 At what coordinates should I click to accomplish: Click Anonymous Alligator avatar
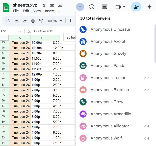[83, 126]
